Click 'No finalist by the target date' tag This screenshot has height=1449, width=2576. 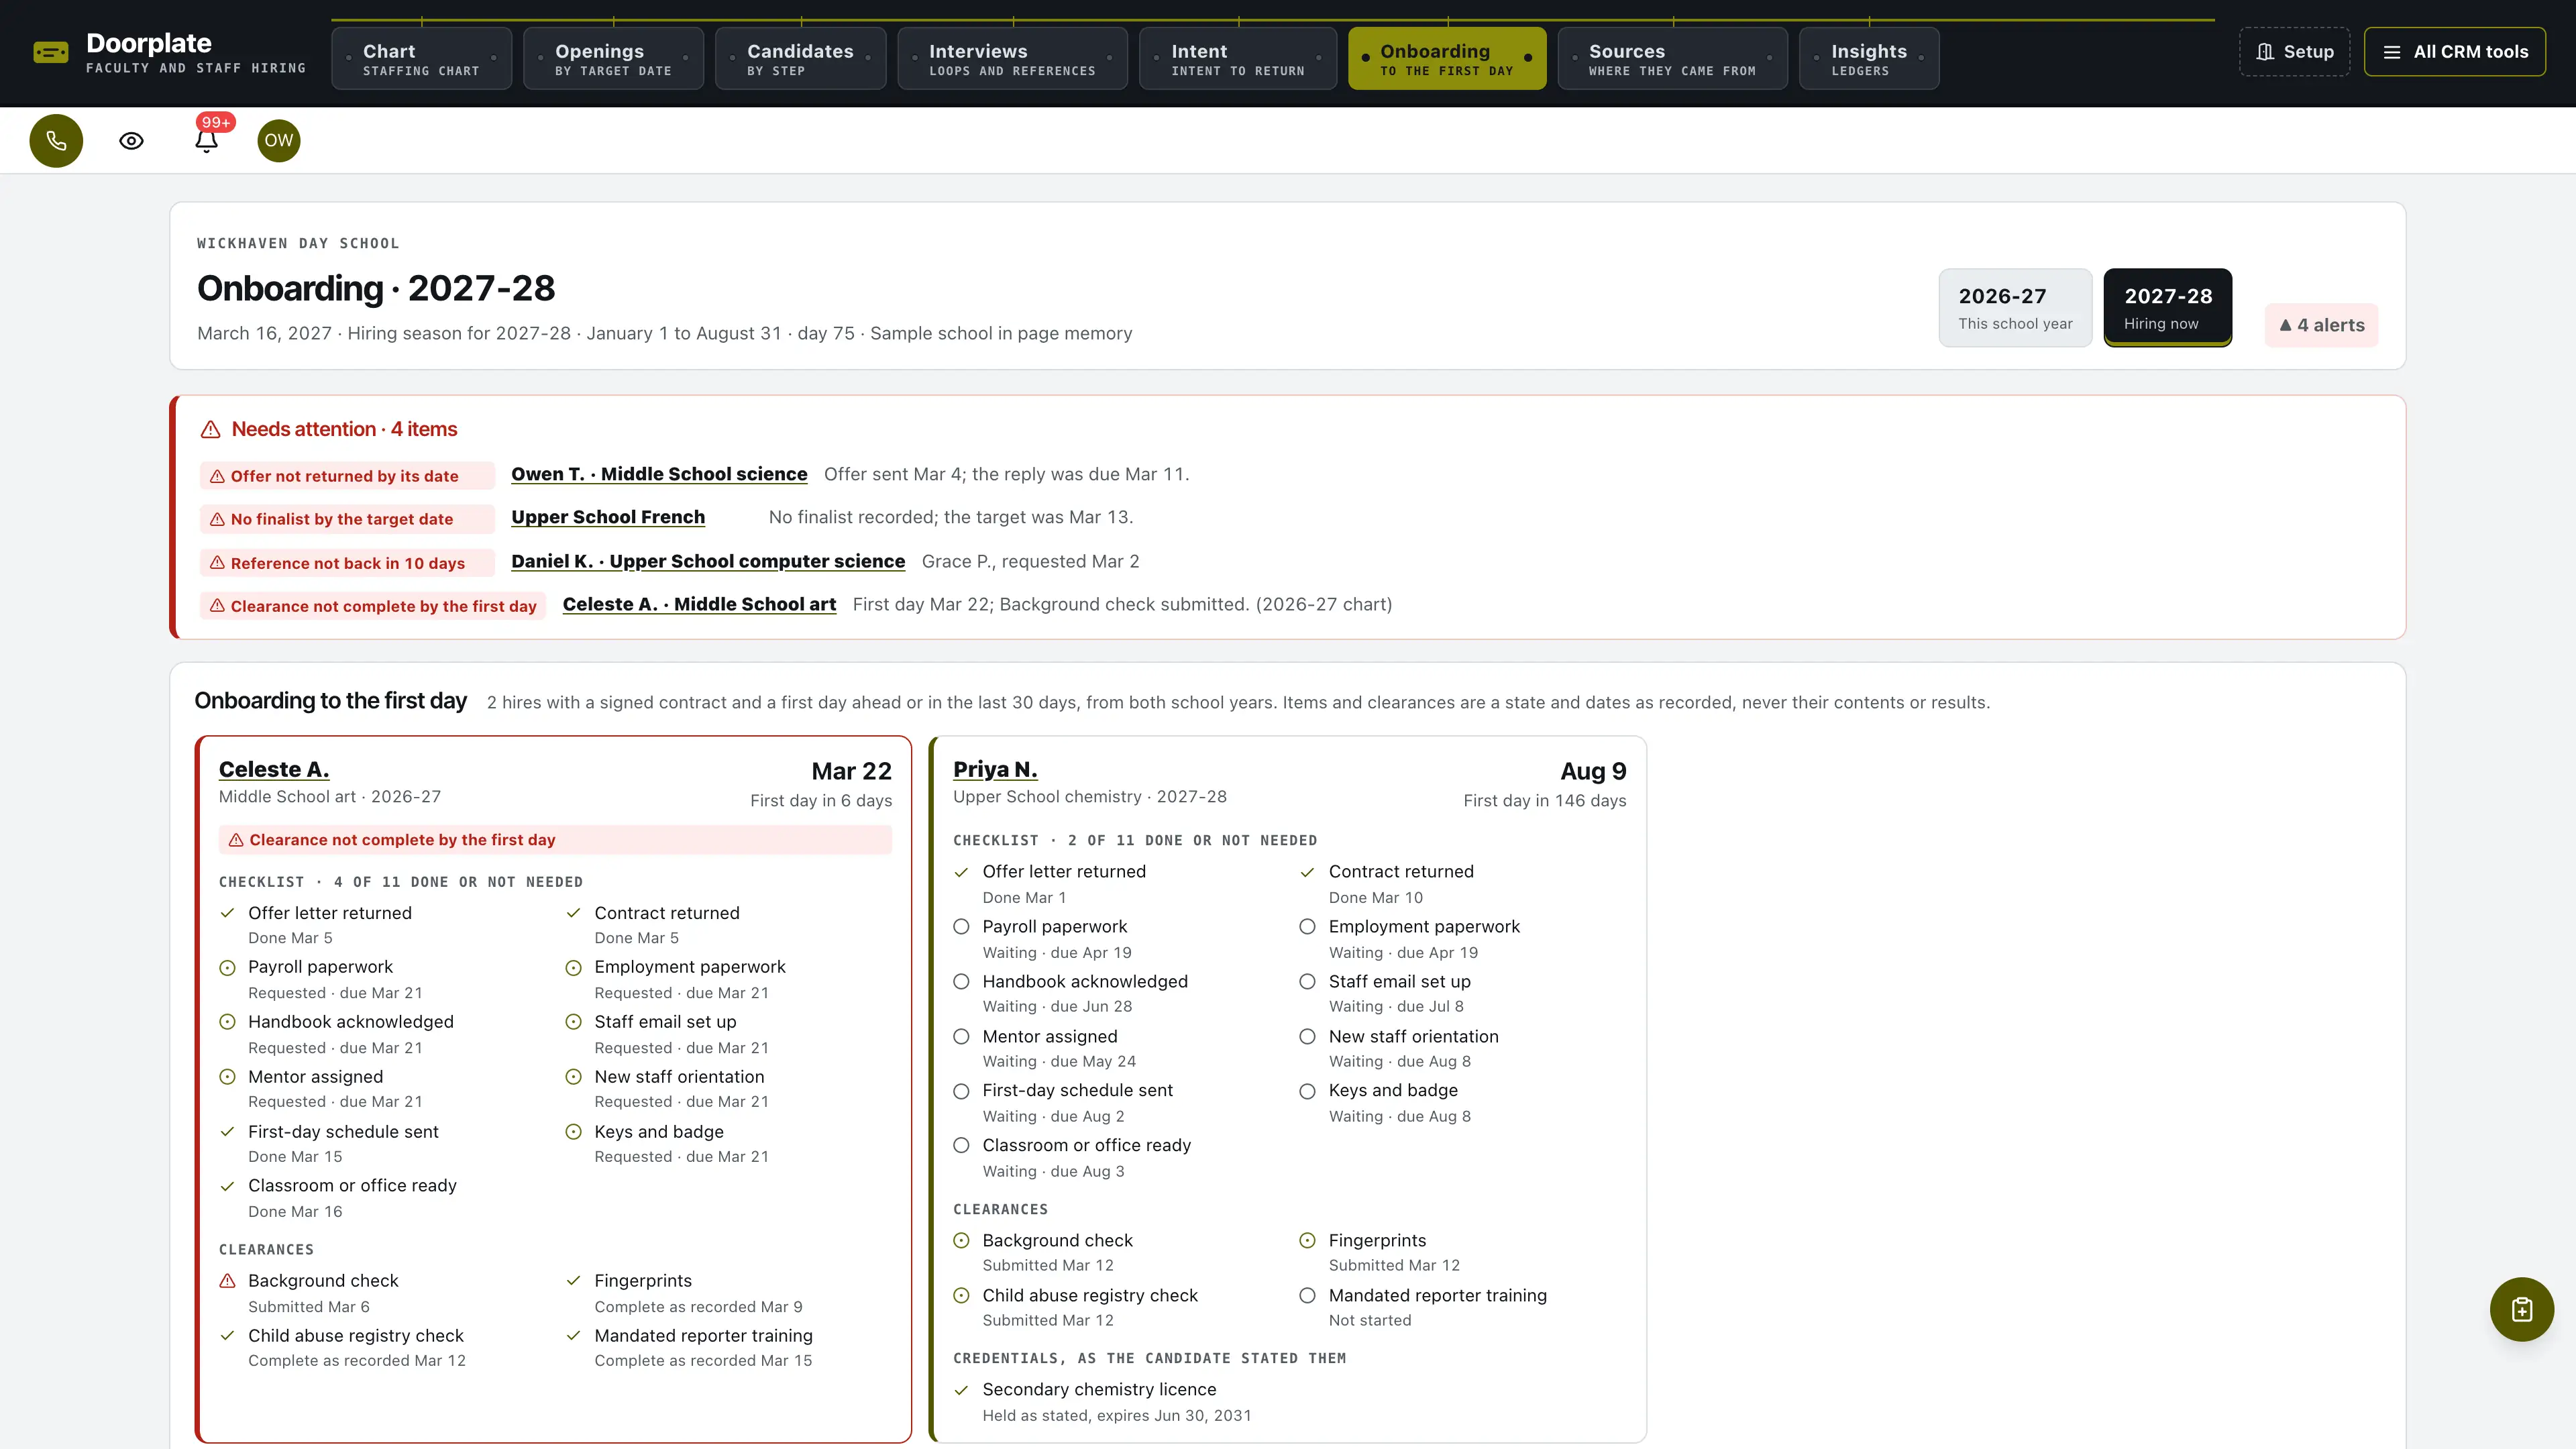pos(346,519)
